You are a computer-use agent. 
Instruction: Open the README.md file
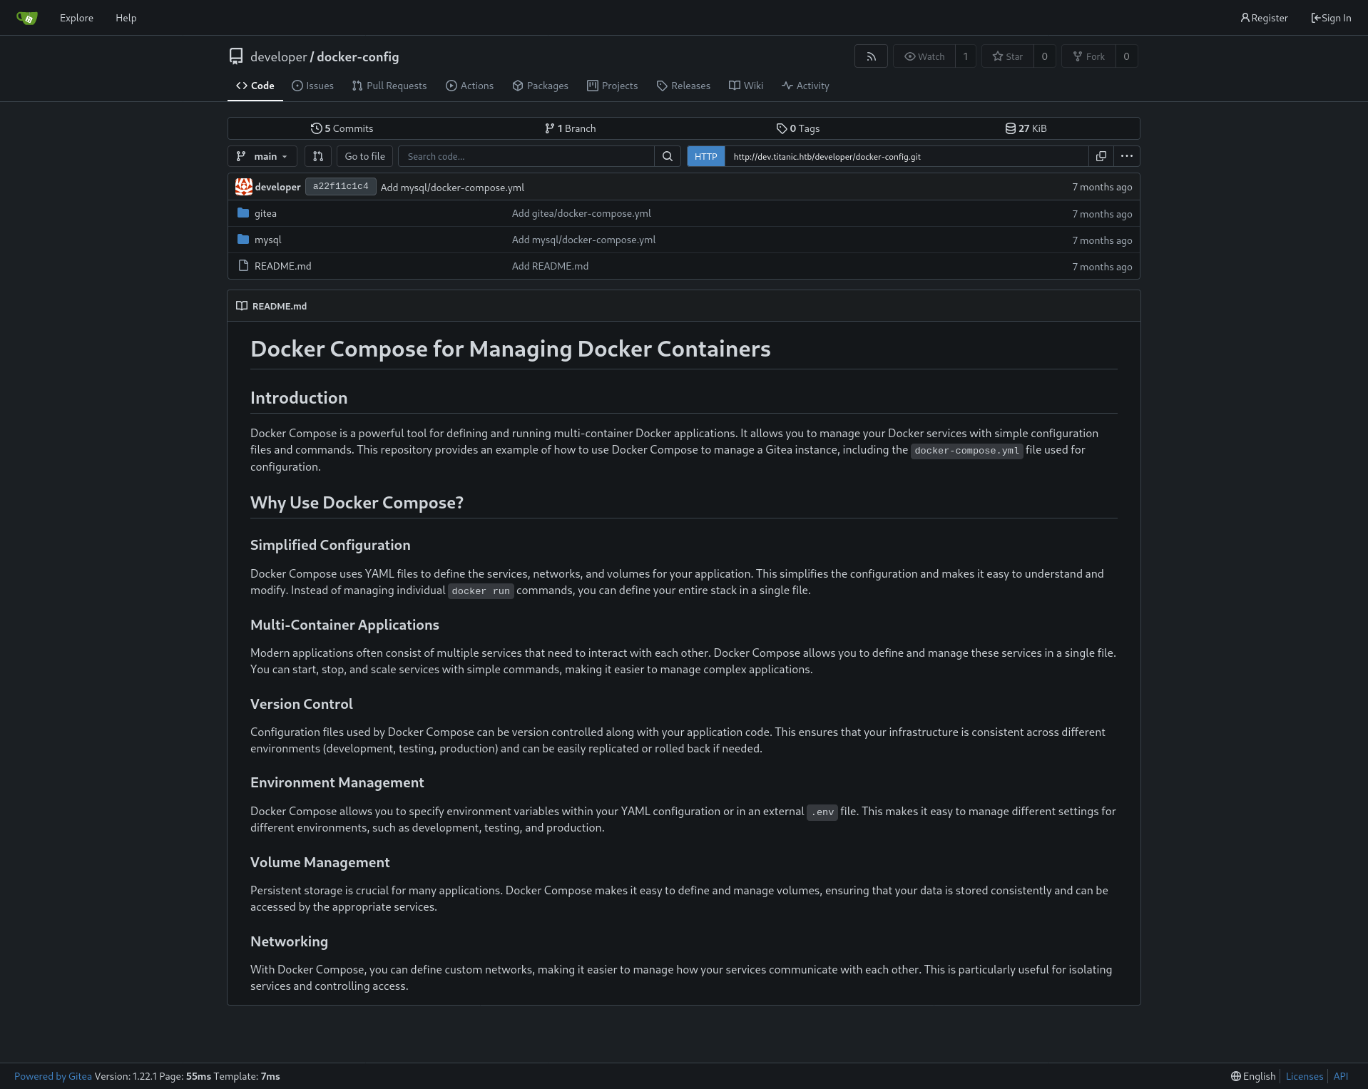click(x=282, y=266)
